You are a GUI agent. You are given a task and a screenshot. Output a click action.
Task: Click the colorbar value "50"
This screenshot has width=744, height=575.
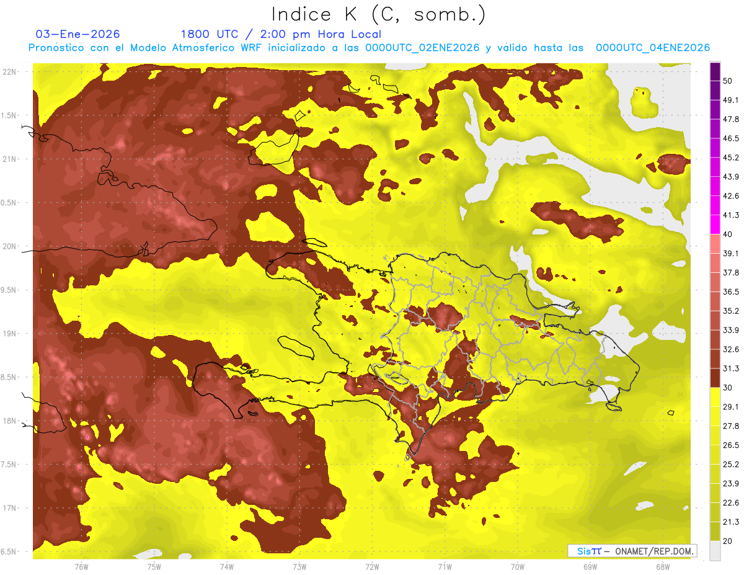tap(729, 81)
